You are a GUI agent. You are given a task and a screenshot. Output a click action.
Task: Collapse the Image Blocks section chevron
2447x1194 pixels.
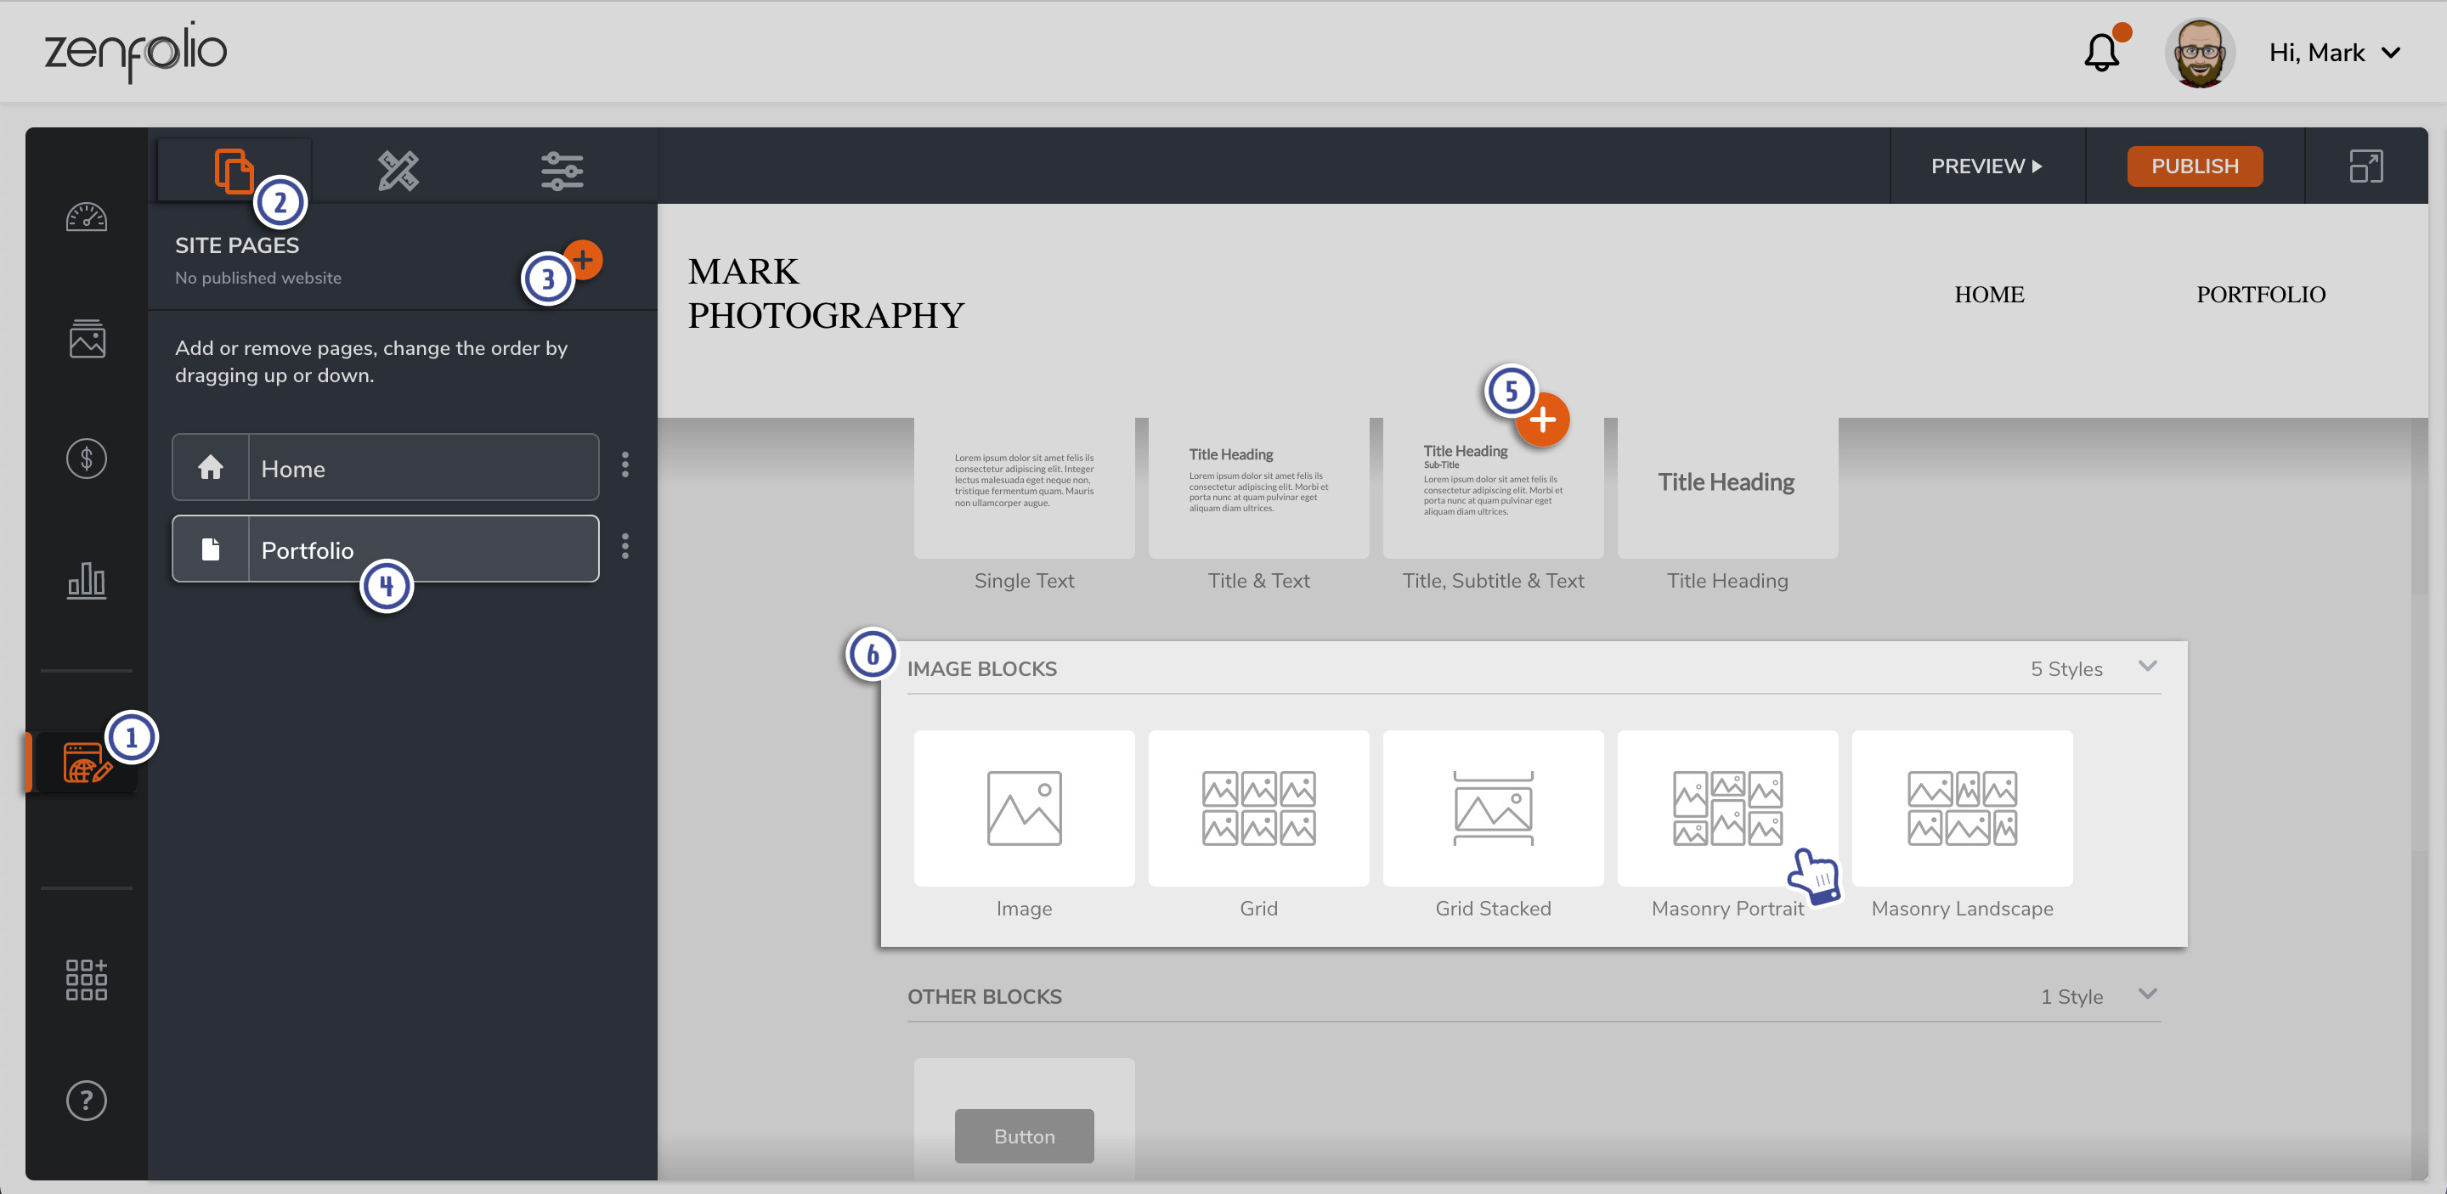click(x=2148, y=667)
